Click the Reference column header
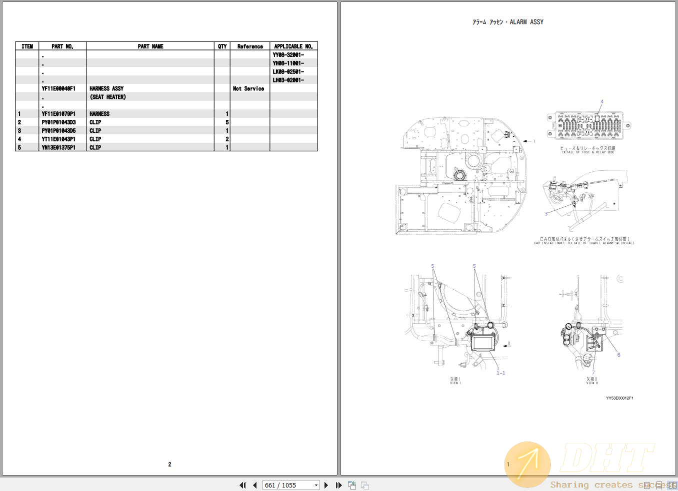 (x=250, y=46)
